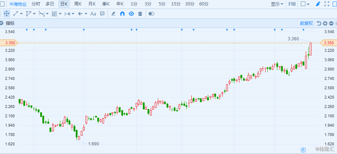Click the eraser tool icon
This screenshot has width=337, height=154.
pyautogui.click(x=113, y=14)
